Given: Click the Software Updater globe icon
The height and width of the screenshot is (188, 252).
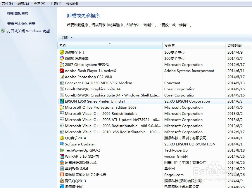Looking at the screenshot, I should 62,144.
